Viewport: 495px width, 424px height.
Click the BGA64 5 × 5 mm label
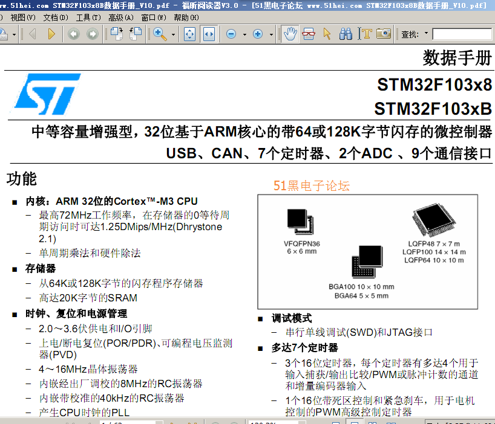click(x=361, y=296)
